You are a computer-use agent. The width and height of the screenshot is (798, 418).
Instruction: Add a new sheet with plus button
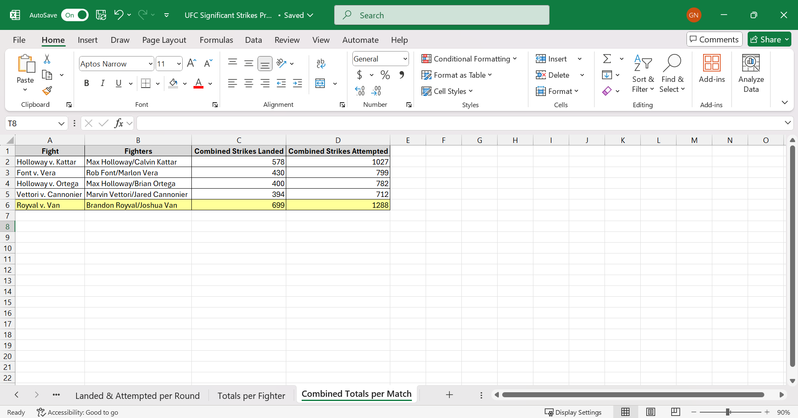(x=449, y=395)
